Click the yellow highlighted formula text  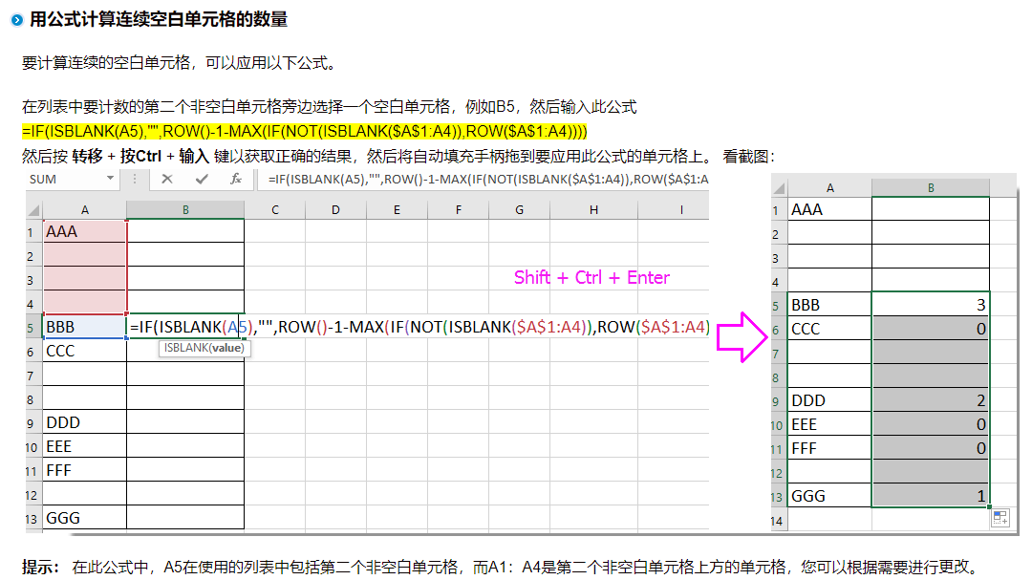point(304,131)
